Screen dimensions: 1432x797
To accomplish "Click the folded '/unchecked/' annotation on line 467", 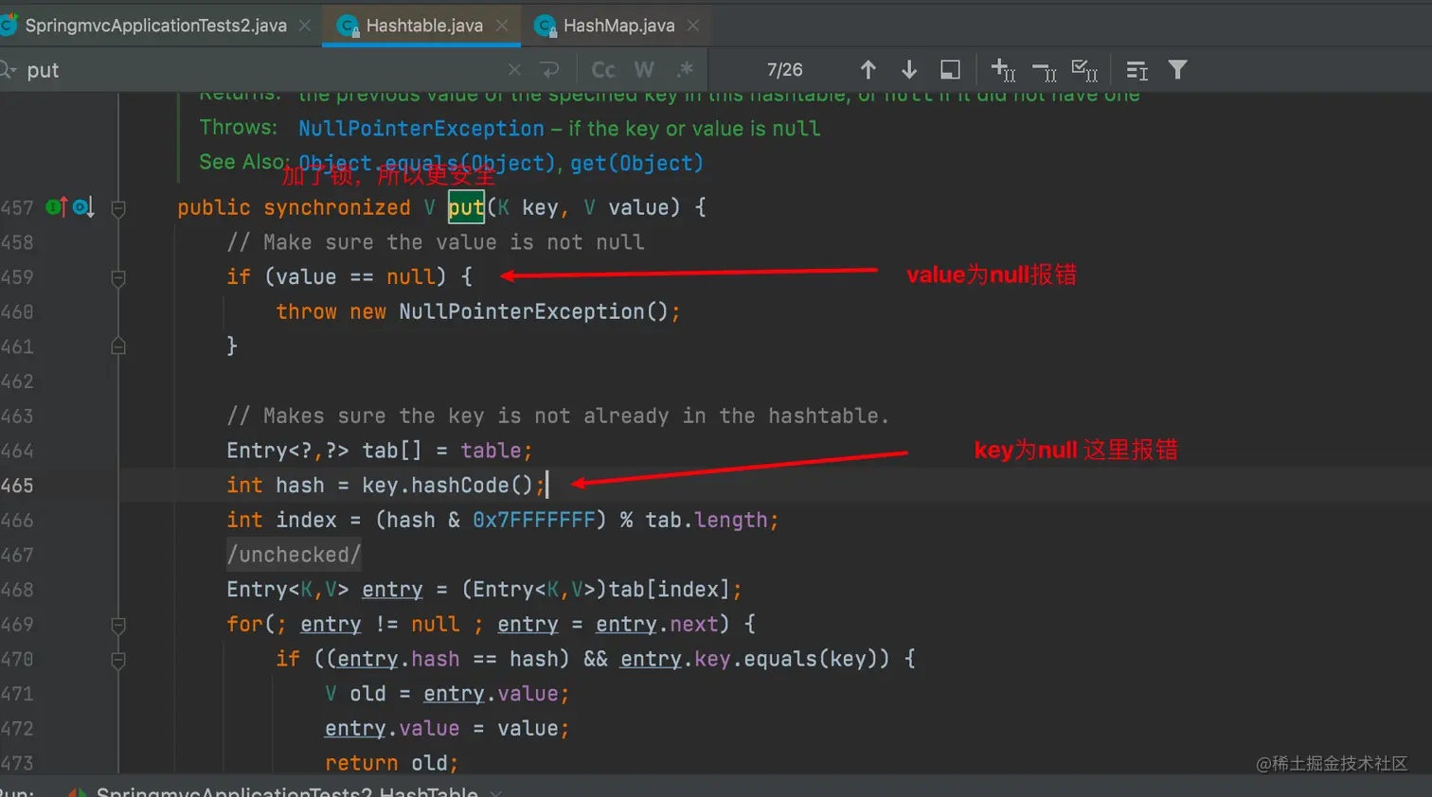I will click(294, 555).
